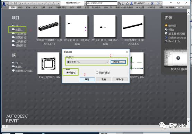Open the Exchange Apps X icon in title bar
The height and width of the screenshot is (134, 192).
(x=152, y=3)
